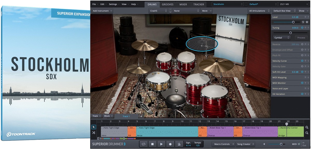Open the Macro Controls panel button
311x149 pixels.
pyautogui.click(x=223, y=144)
